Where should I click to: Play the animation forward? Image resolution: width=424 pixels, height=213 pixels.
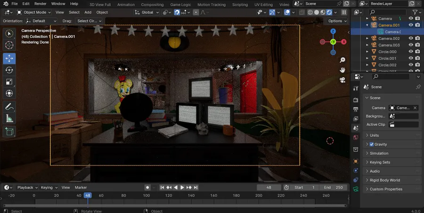coord(182,187)
